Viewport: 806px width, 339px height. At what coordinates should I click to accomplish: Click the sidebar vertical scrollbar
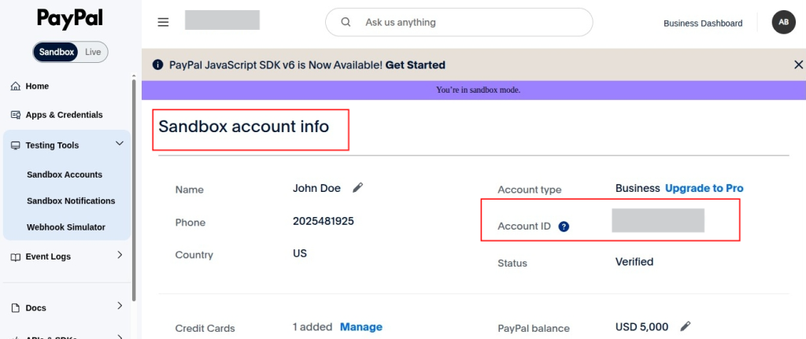tap(134, 190)
